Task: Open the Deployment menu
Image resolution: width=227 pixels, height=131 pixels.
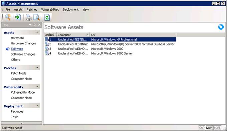Action: click(x=71, y=10)
